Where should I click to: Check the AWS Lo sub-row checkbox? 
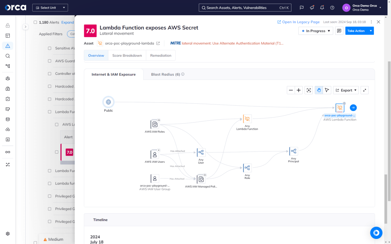point(56,124)
